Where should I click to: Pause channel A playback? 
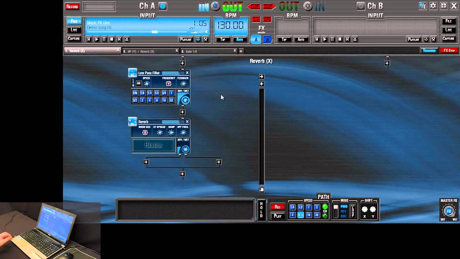[104, 39]
